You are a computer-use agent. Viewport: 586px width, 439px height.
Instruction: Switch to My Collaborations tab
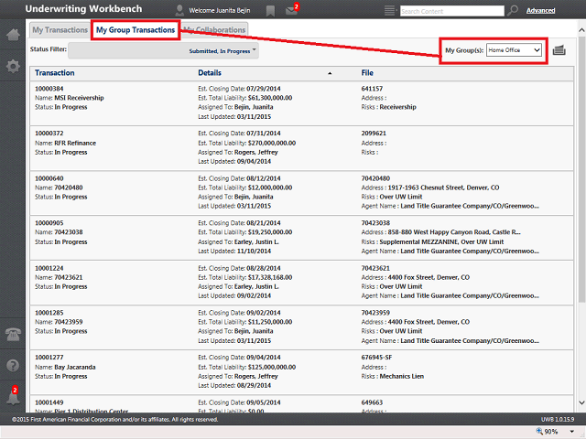coord(214,30)
